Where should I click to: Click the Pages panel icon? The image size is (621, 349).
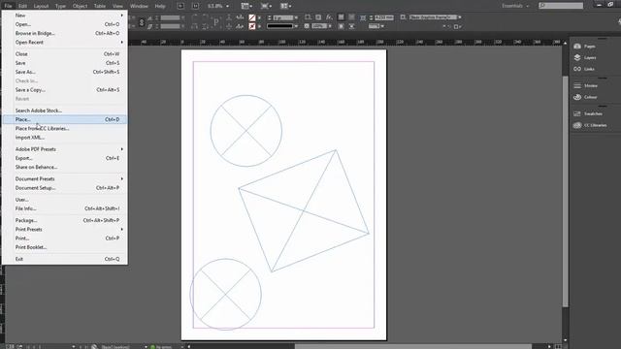click(577, 47)
